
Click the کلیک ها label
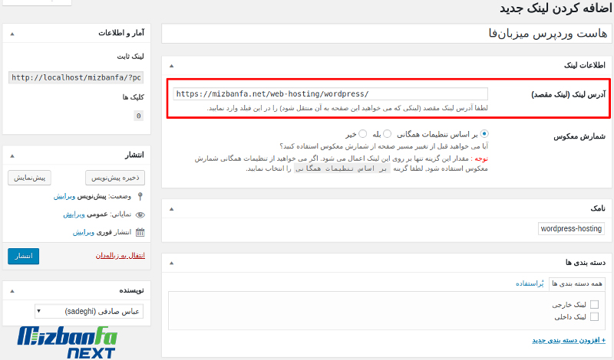(133, 97)
